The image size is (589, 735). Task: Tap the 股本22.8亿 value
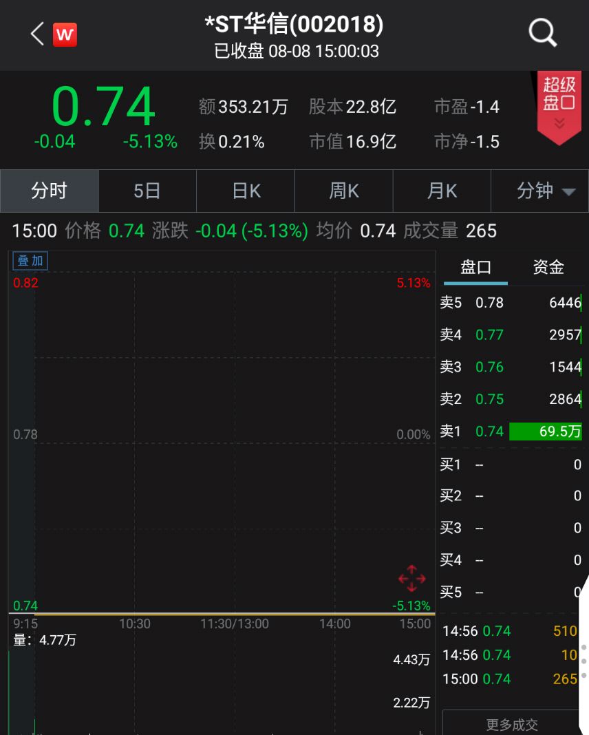pos(352,107)
